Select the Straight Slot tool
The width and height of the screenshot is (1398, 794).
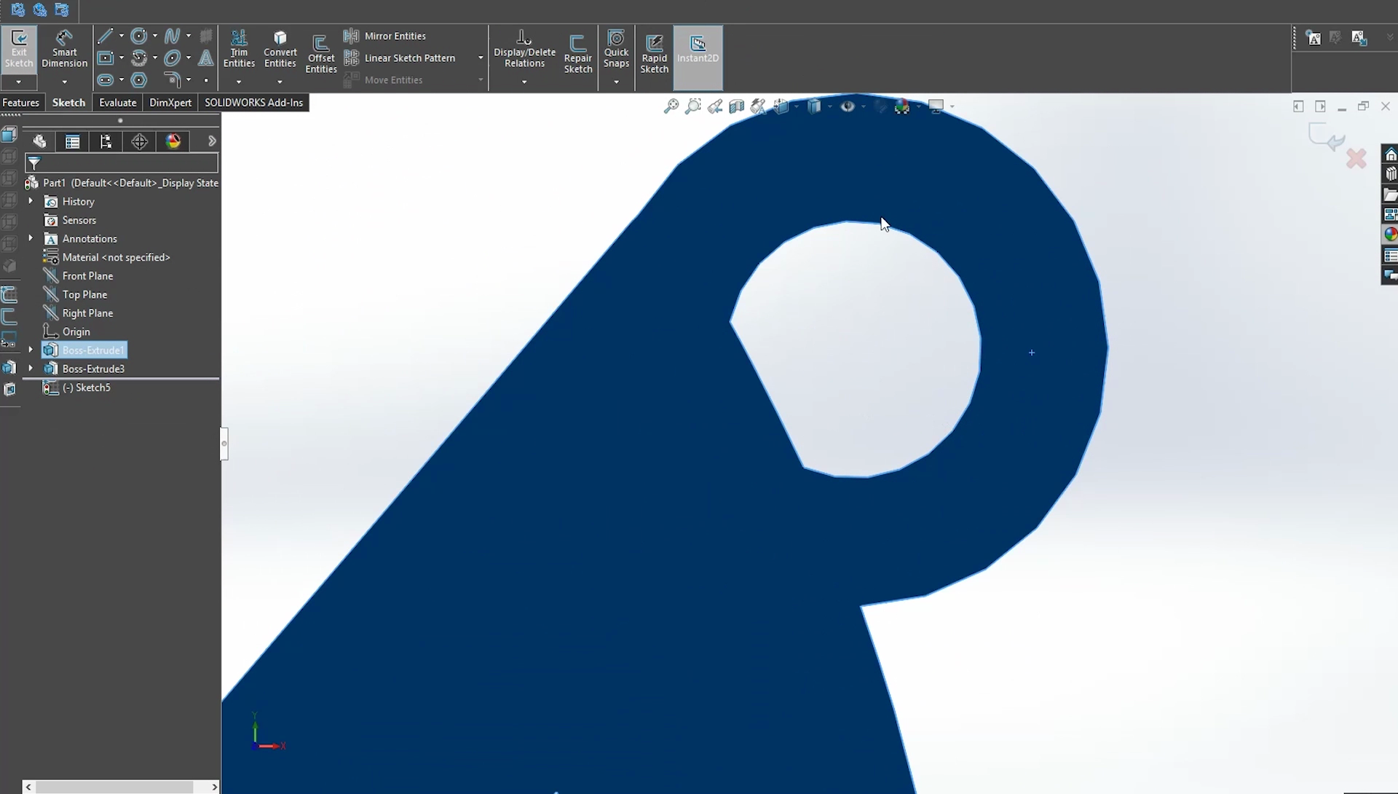click(x=105, y=79)
